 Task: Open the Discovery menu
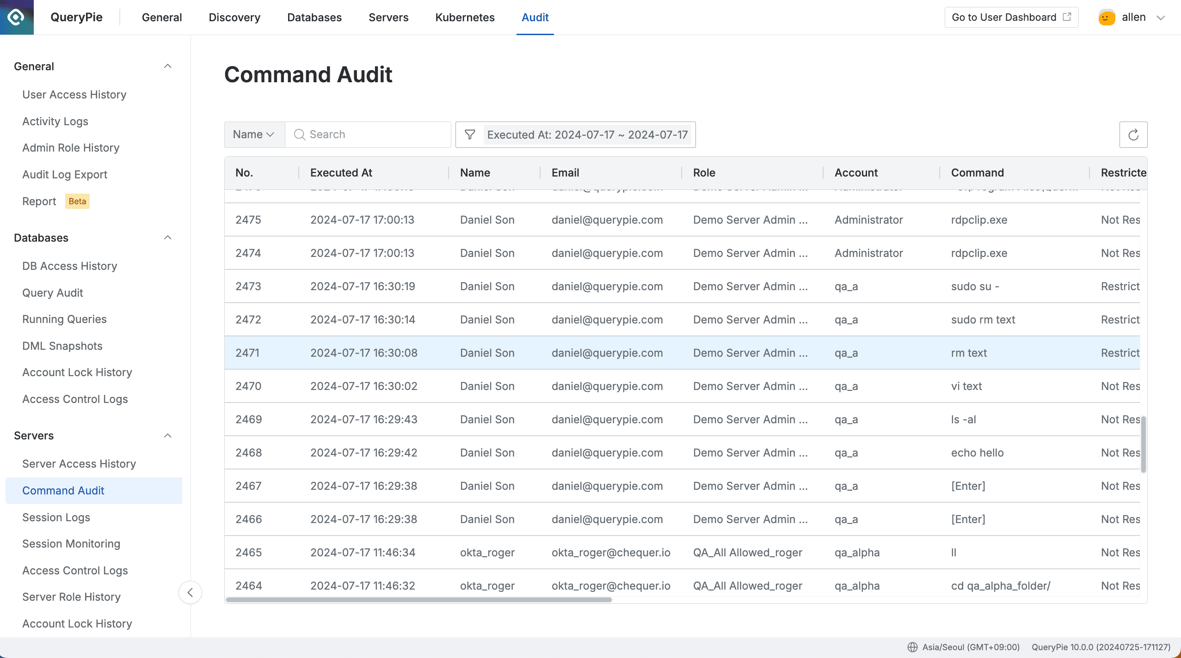[234, 17]
